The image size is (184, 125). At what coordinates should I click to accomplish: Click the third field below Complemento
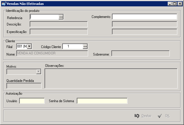tap(144, 32)
